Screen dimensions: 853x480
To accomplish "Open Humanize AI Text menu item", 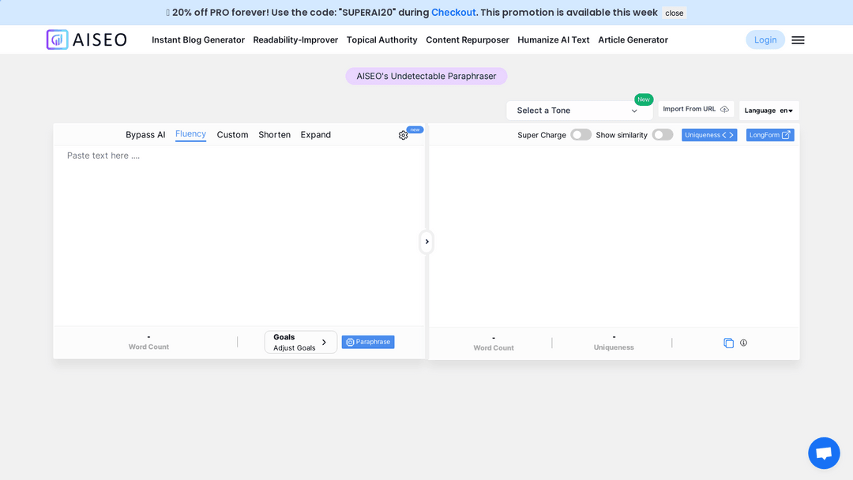I will point(553,39).
